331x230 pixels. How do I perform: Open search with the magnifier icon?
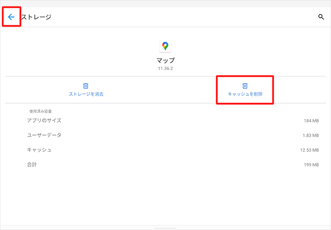[x=321, y=17]
